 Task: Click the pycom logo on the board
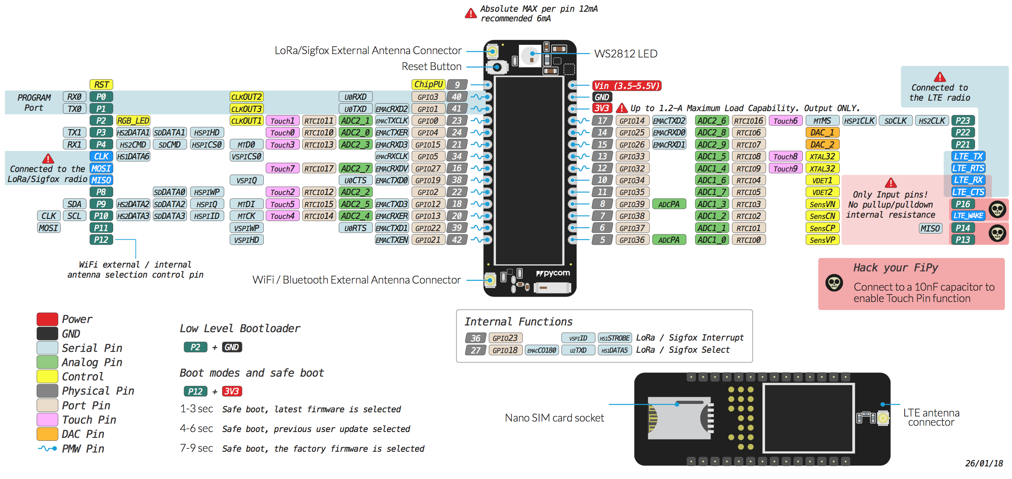point(553,273)
